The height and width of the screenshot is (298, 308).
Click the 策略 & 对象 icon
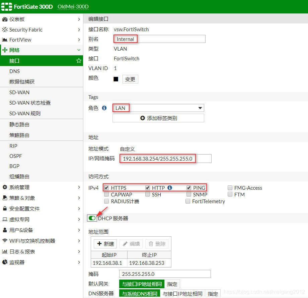5,198
